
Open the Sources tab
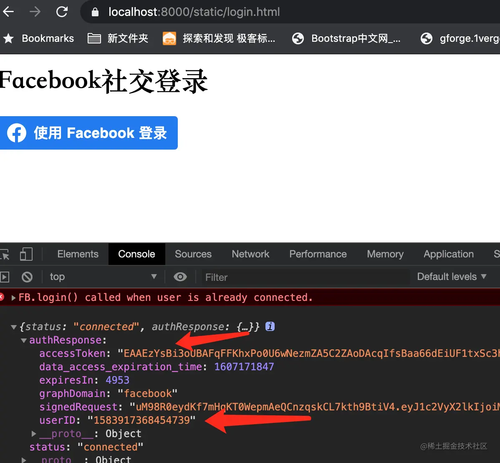pos(193,254)
